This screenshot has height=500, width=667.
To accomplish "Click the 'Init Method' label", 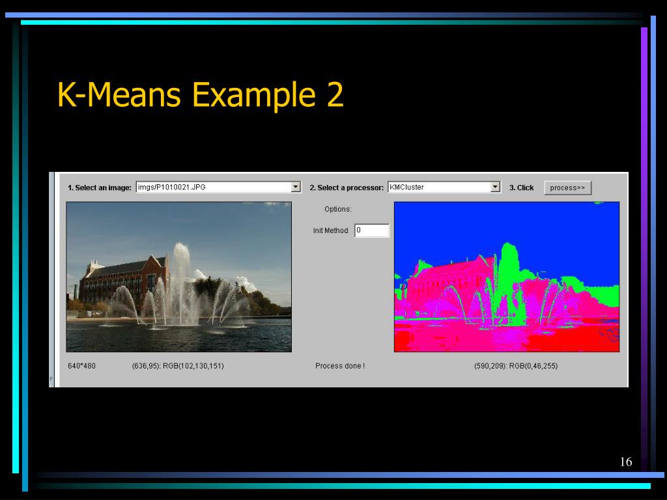I will coord(330,230).
